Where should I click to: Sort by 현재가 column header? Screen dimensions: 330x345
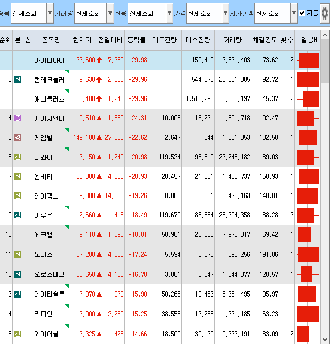82,40
